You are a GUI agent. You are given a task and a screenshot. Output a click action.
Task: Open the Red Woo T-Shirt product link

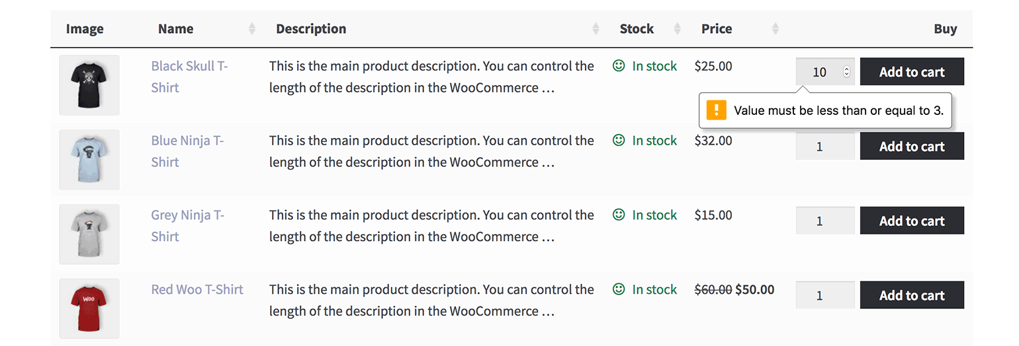(x=197, y=289)
